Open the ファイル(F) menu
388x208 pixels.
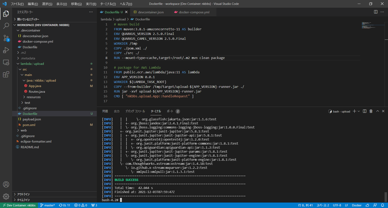17,4
